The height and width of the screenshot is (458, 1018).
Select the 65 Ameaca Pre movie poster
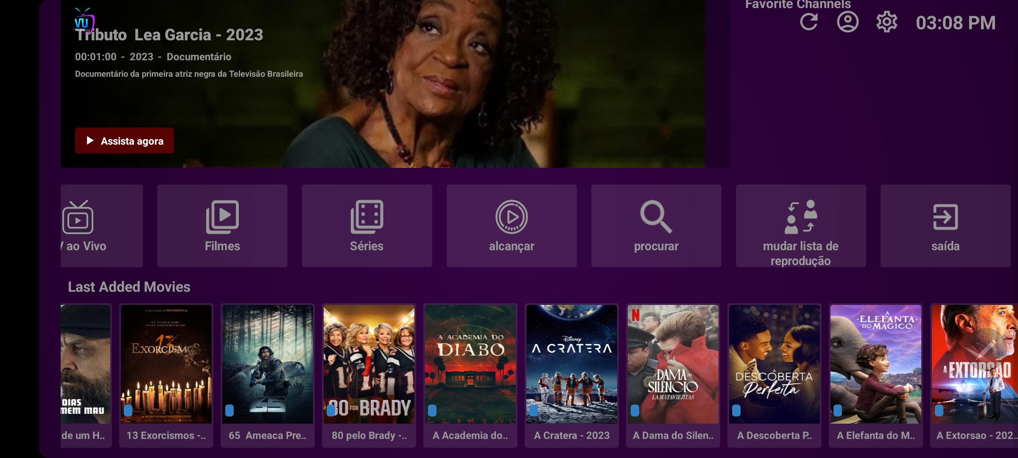(x=268, y=375)
